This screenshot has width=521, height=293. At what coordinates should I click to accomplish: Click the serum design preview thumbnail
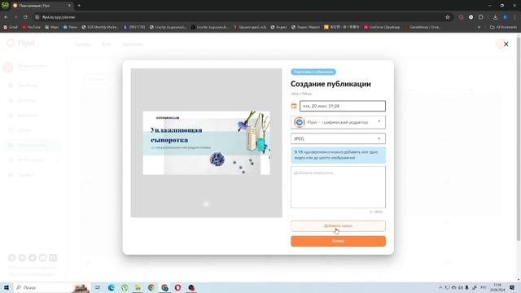(x=206, y=143)
